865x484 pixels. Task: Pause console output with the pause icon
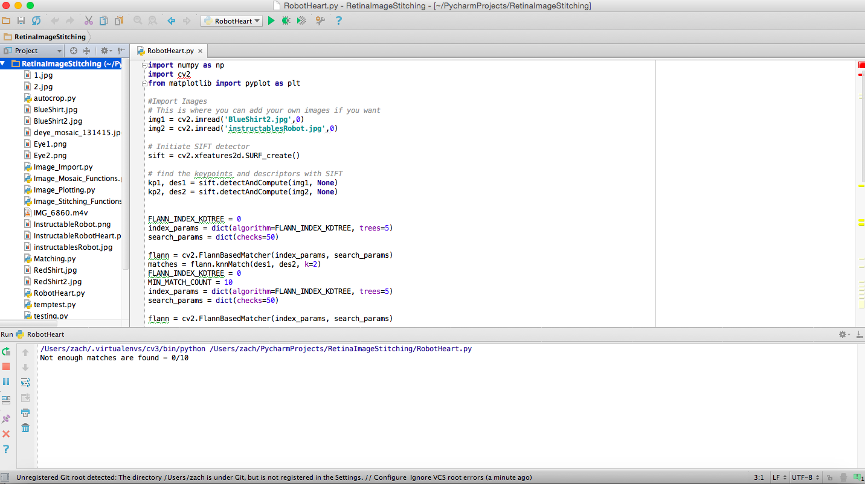(6, 381)
